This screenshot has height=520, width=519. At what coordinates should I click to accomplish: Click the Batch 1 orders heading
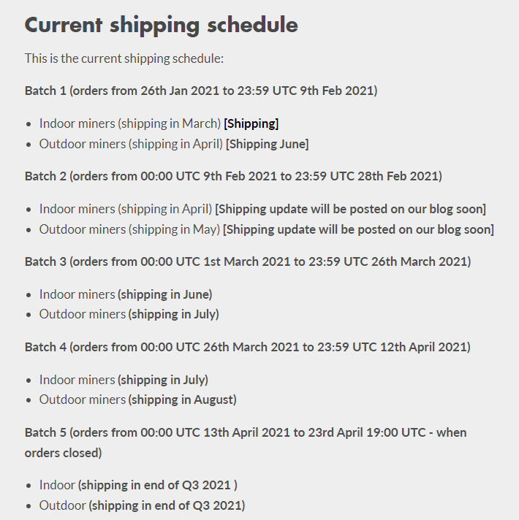[x=200, y=91]
